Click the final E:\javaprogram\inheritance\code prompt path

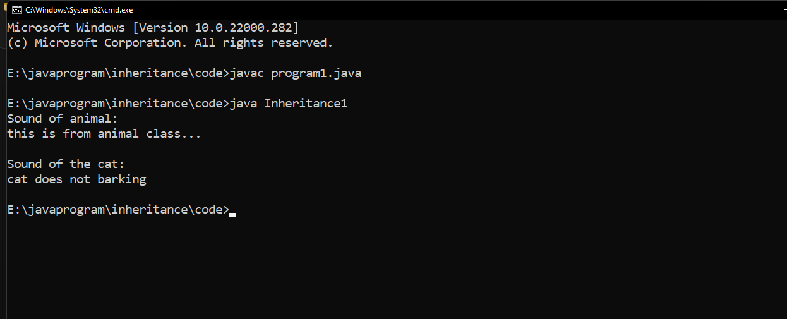click(118, 210)
